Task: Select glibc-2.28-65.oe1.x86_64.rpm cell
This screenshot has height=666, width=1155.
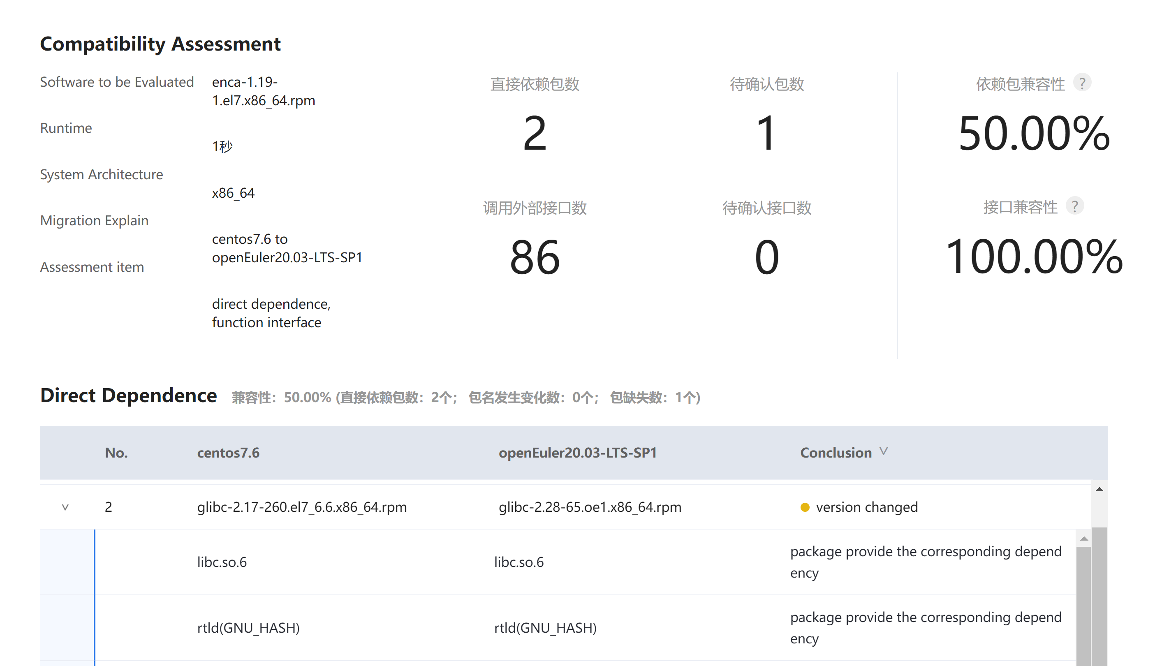Action: click(x=590, y=507)
